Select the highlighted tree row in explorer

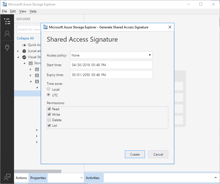point(27,93)
